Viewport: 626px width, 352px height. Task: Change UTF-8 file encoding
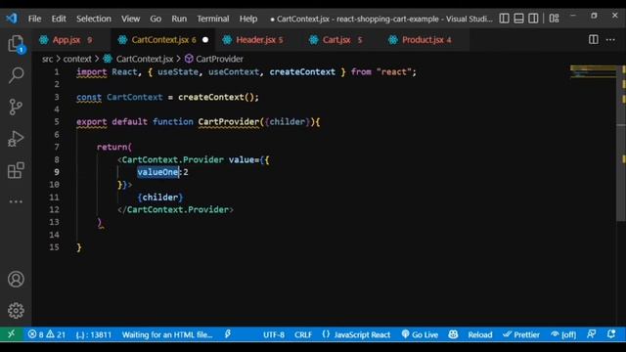click(x=274, y=334)
